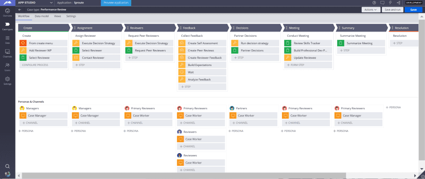Viewport: 425px width, 179px height.
Task: Click the scrollbar right arrow
Action: [x=415, y=176]
